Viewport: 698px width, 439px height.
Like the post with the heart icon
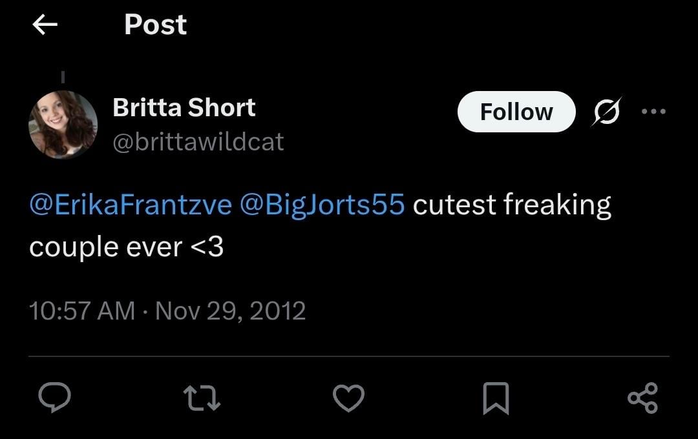tap(348, 398)
